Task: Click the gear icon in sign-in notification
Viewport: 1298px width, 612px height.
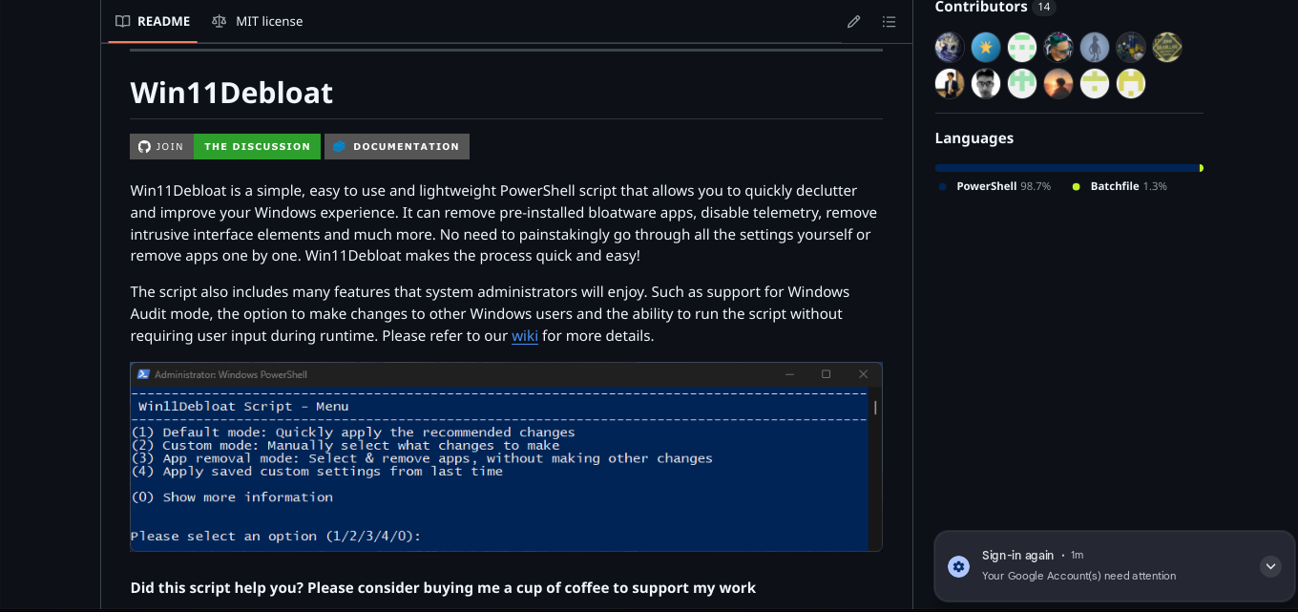Action: [958, 566]
